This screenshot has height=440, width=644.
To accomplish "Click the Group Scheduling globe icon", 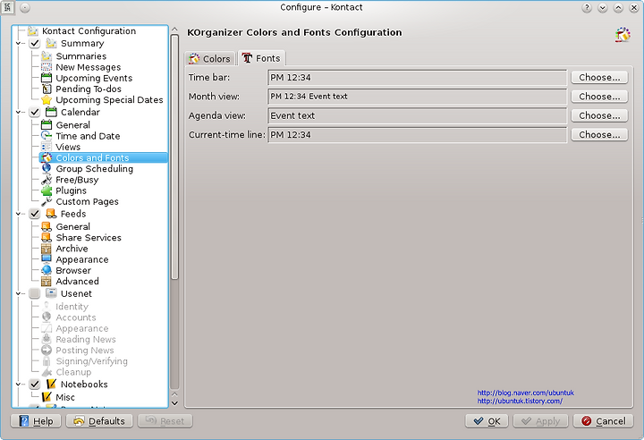I will 47,168.
